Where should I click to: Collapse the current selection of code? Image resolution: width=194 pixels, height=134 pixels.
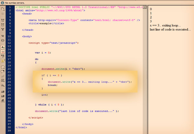tap(3, 25)
